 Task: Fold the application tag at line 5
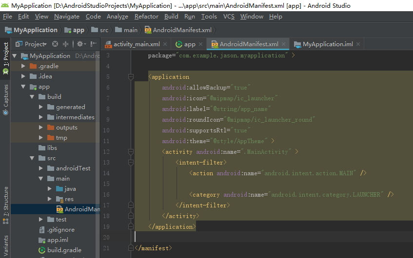coord(131,77)
